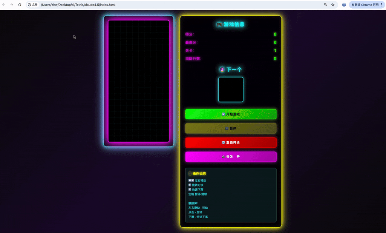
Task: Click the address bar URL field
Action: pyautogui.click(x=182, y=5)
